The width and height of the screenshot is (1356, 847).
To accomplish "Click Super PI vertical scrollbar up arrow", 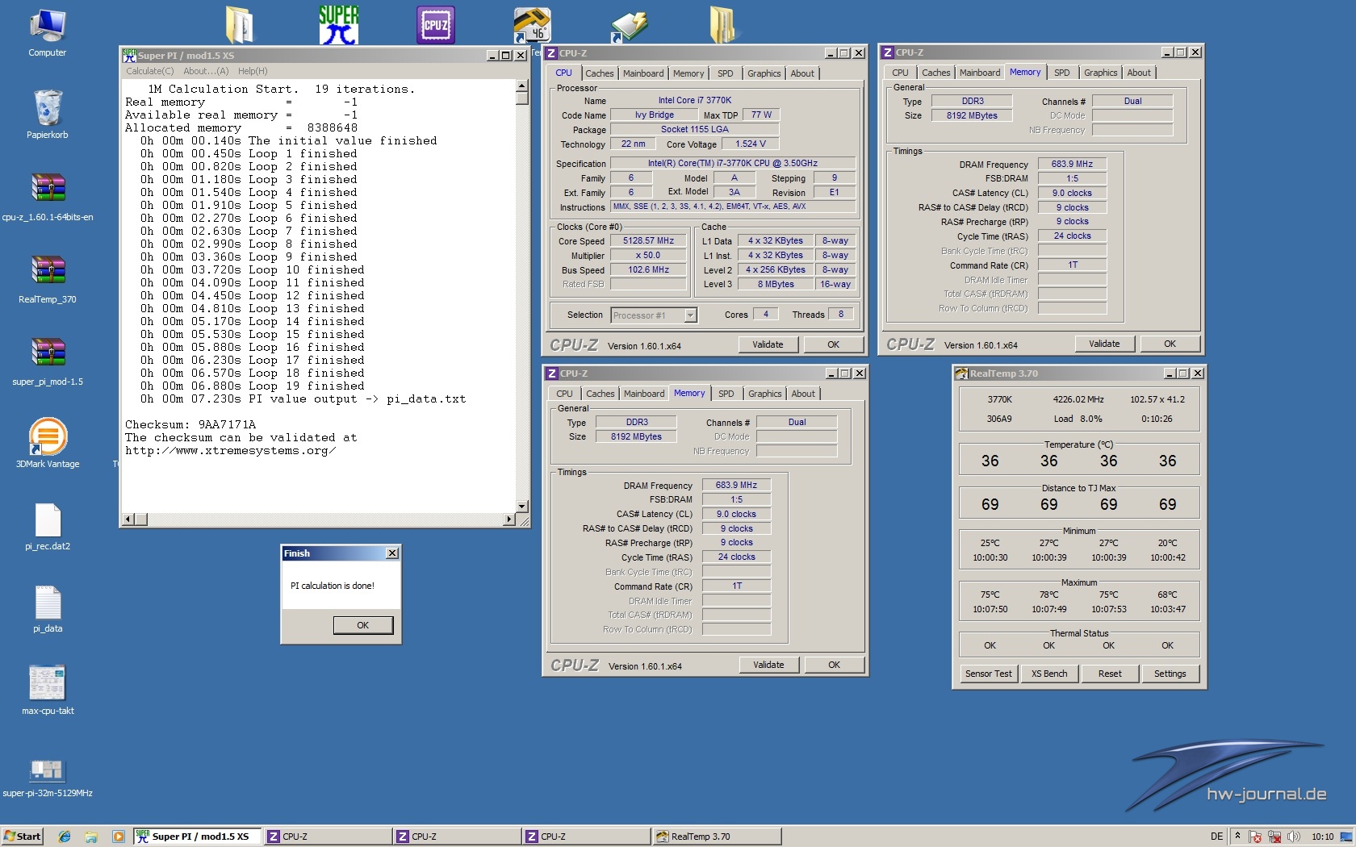I will point(522,85).
